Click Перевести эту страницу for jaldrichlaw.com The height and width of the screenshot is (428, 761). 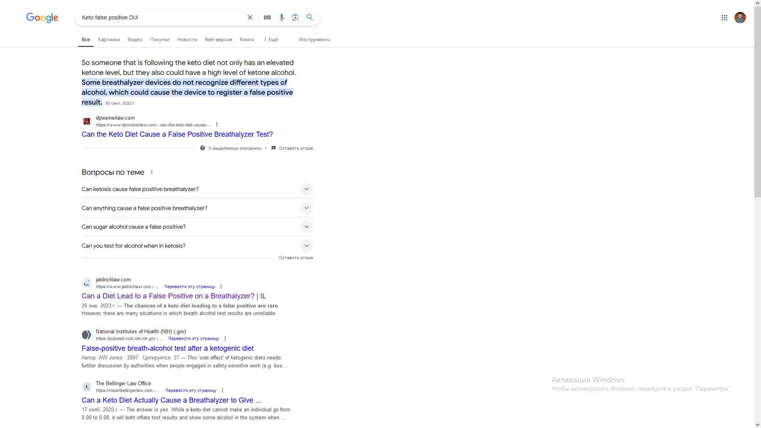(190, 287)
